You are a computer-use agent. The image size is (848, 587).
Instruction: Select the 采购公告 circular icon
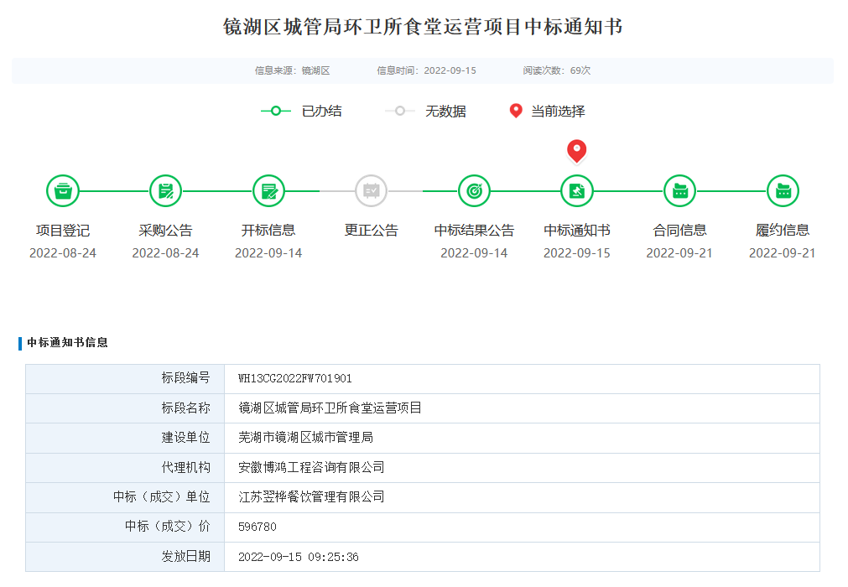(165, 190)
